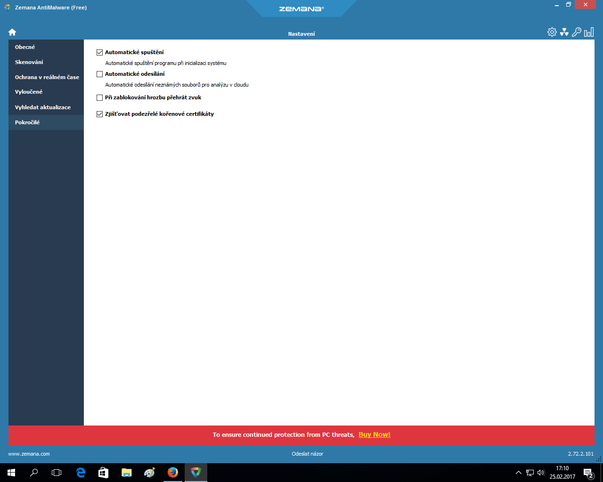This screenshot has width=603, height=482.
Task: Uncheck Zjišťovat podezřelé kořenové certifikáty
Action: pyautogui.click(x=99, y=114)
